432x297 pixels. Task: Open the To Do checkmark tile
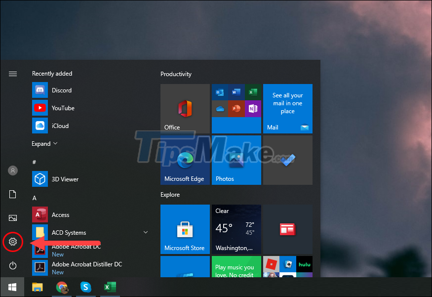click(288, 160)
